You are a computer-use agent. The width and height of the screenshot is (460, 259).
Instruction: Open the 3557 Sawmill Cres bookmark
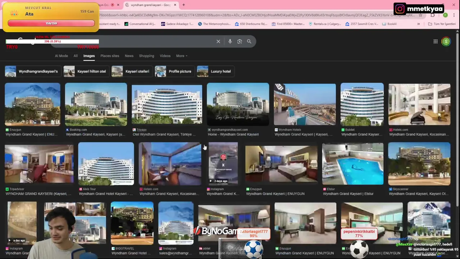point(362,24)
